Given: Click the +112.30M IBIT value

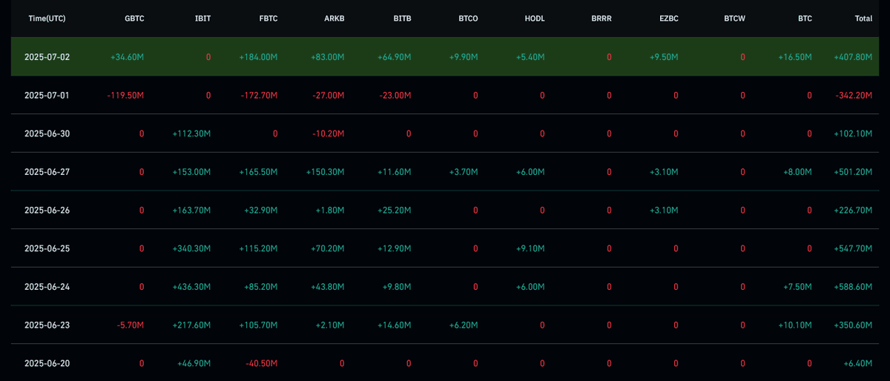Looking at the screenshot, I should click(191, 133).
